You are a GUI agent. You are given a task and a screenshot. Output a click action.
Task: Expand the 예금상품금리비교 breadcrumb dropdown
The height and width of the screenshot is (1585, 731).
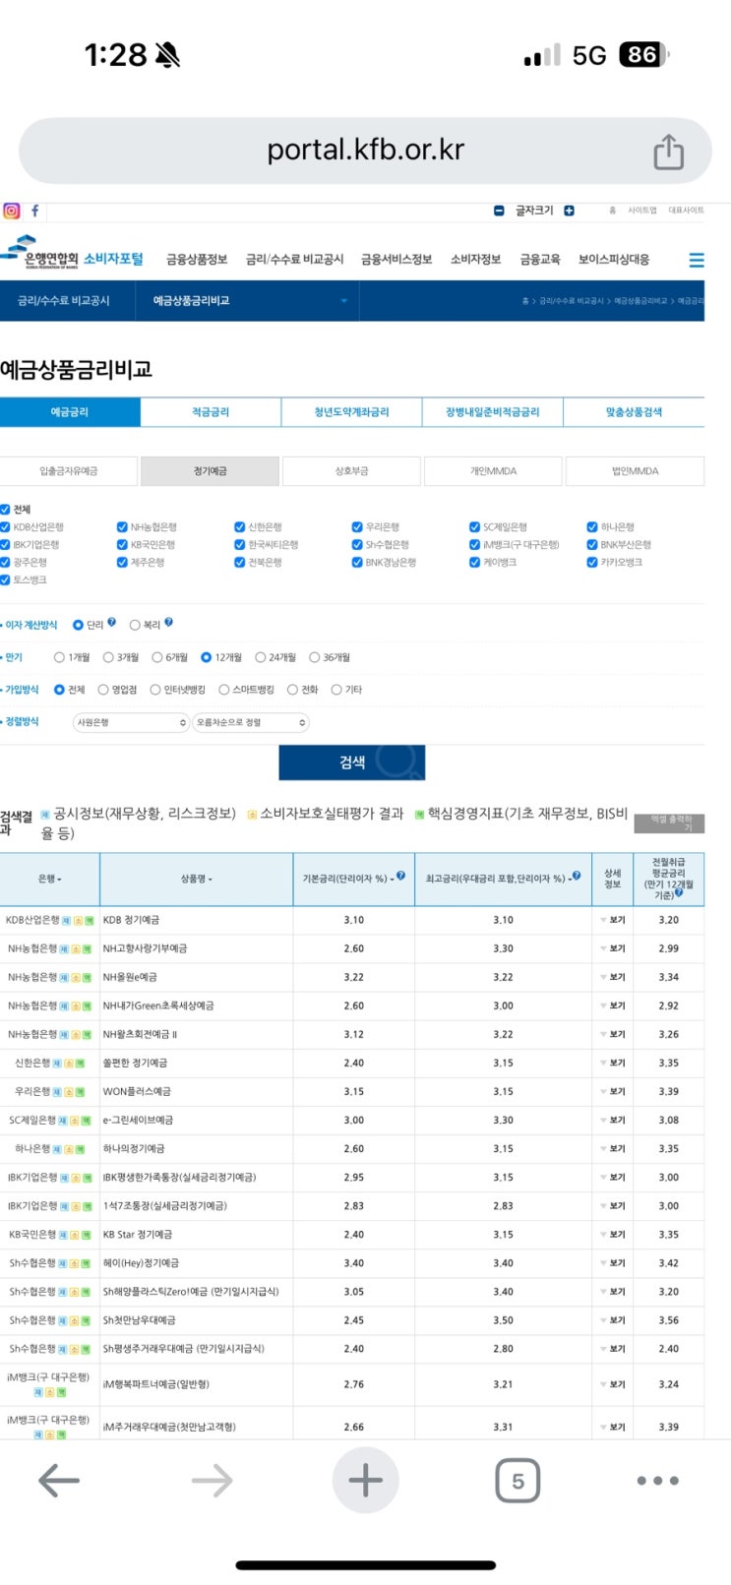343,301
